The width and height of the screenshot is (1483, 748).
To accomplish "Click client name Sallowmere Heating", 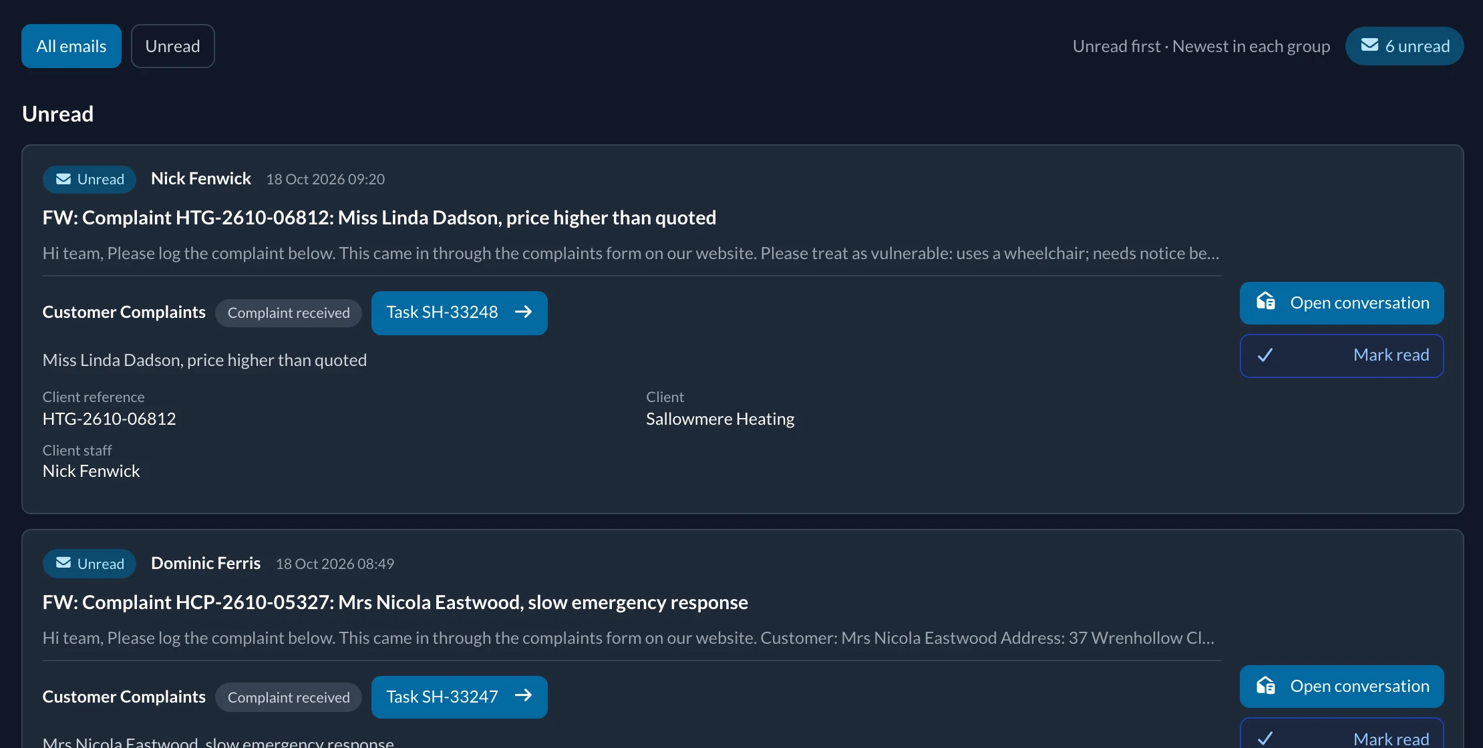I will tap(720, 419).
